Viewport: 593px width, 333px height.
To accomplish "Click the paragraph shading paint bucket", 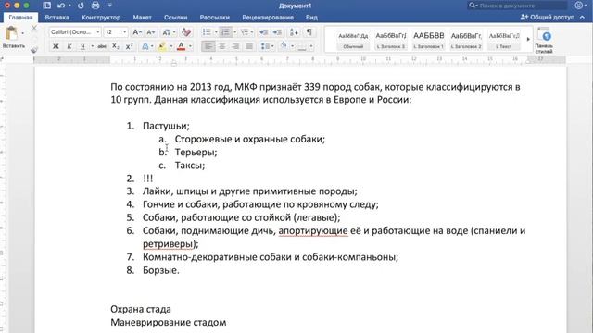I will [284, 46].
